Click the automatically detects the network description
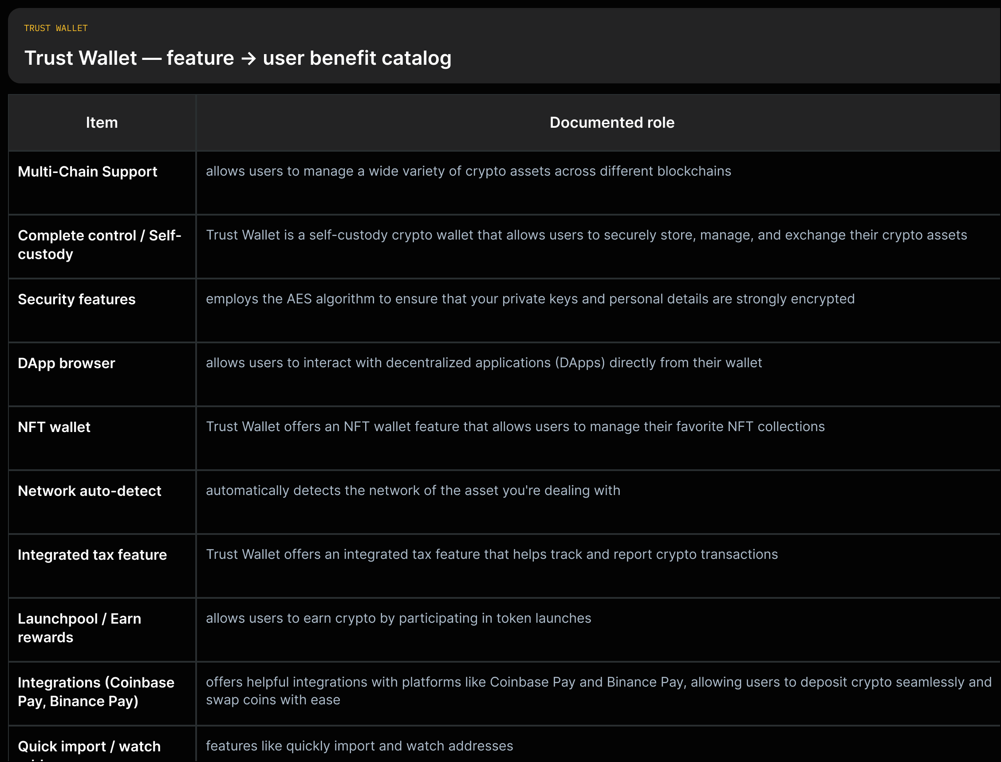 coord(413,491)
